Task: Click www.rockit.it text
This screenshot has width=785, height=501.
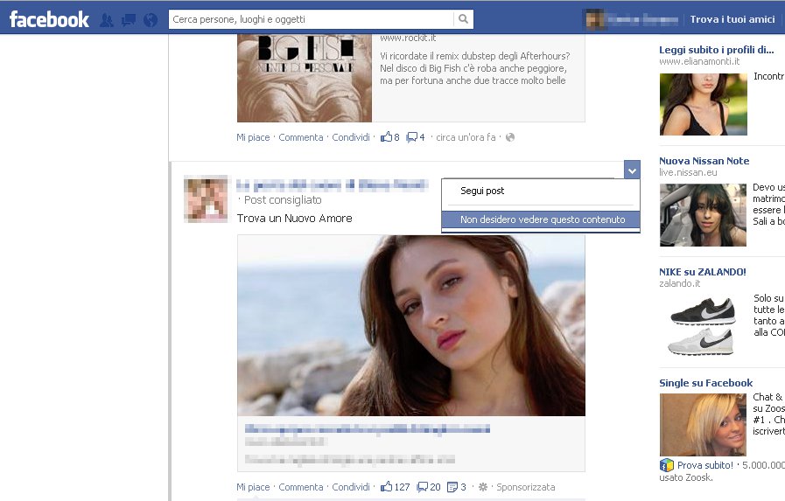Action: (408, 38)
